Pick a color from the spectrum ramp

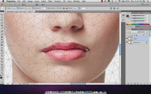(138, 24)
